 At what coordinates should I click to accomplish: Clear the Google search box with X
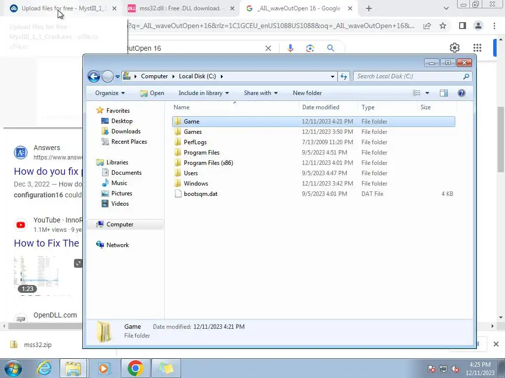pyautogui.click(x=268, y=48)
